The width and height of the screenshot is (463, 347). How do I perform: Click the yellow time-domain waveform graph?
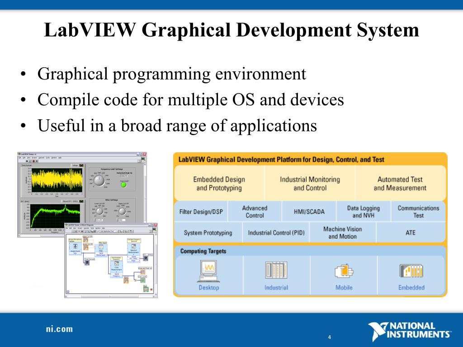point(57,180)
